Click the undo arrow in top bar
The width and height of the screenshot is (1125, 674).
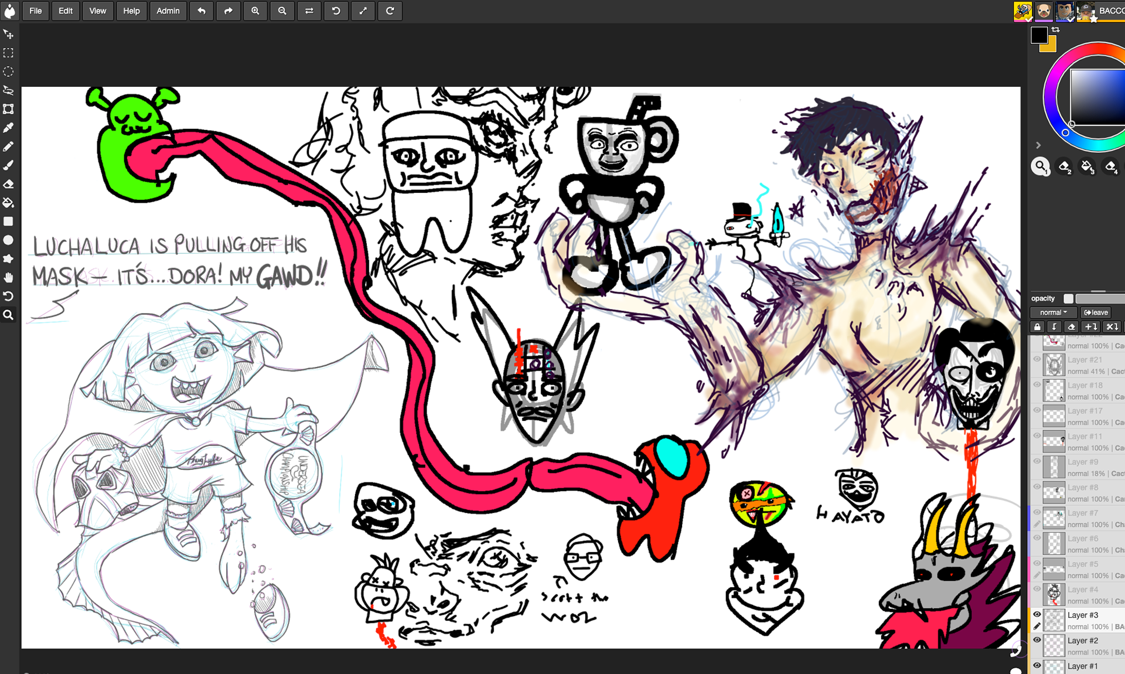pyautogui.click(x=202, y=11)
